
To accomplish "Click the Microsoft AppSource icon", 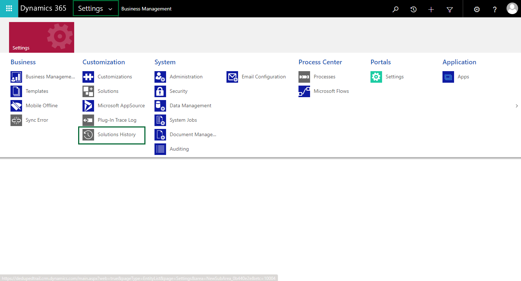I will coord(88,105).
